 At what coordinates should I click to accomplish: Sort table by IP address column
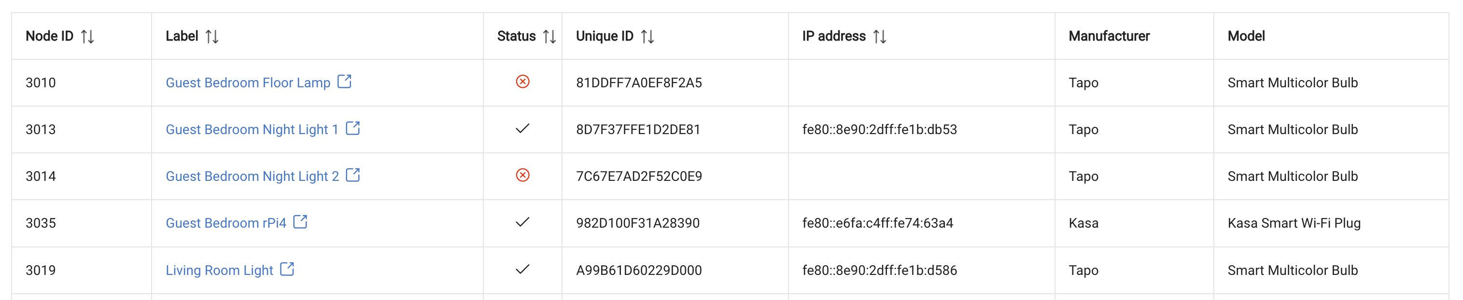tap(880, 36)
